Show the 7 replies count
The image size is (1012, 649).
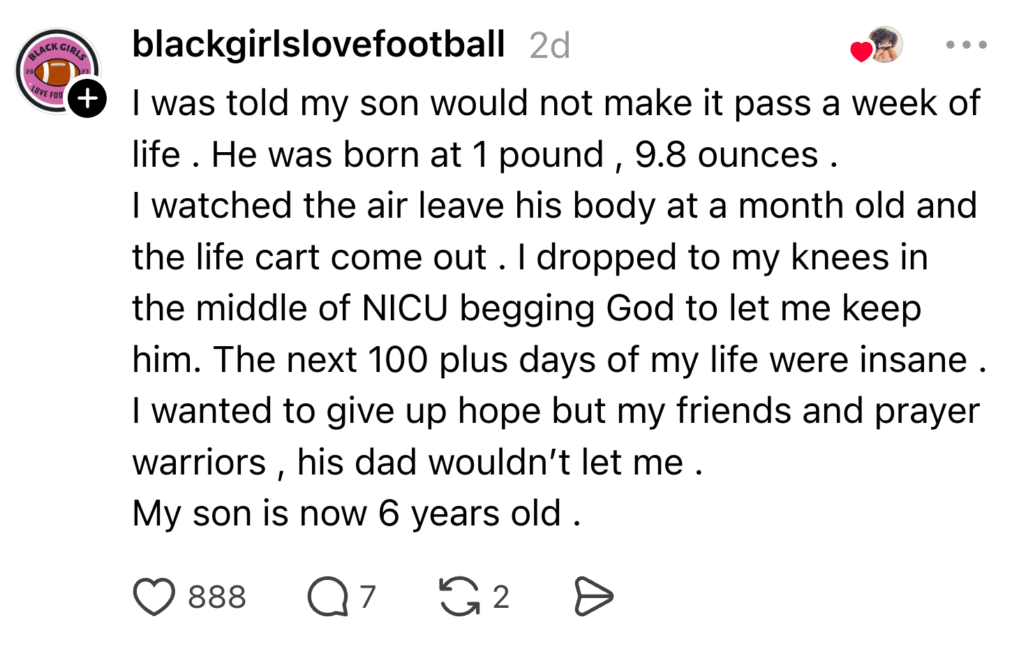[368, 597]
